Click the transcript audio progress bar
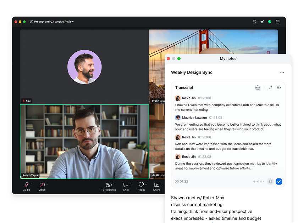This screenshot has width=298, height=223. coord(258,181)
